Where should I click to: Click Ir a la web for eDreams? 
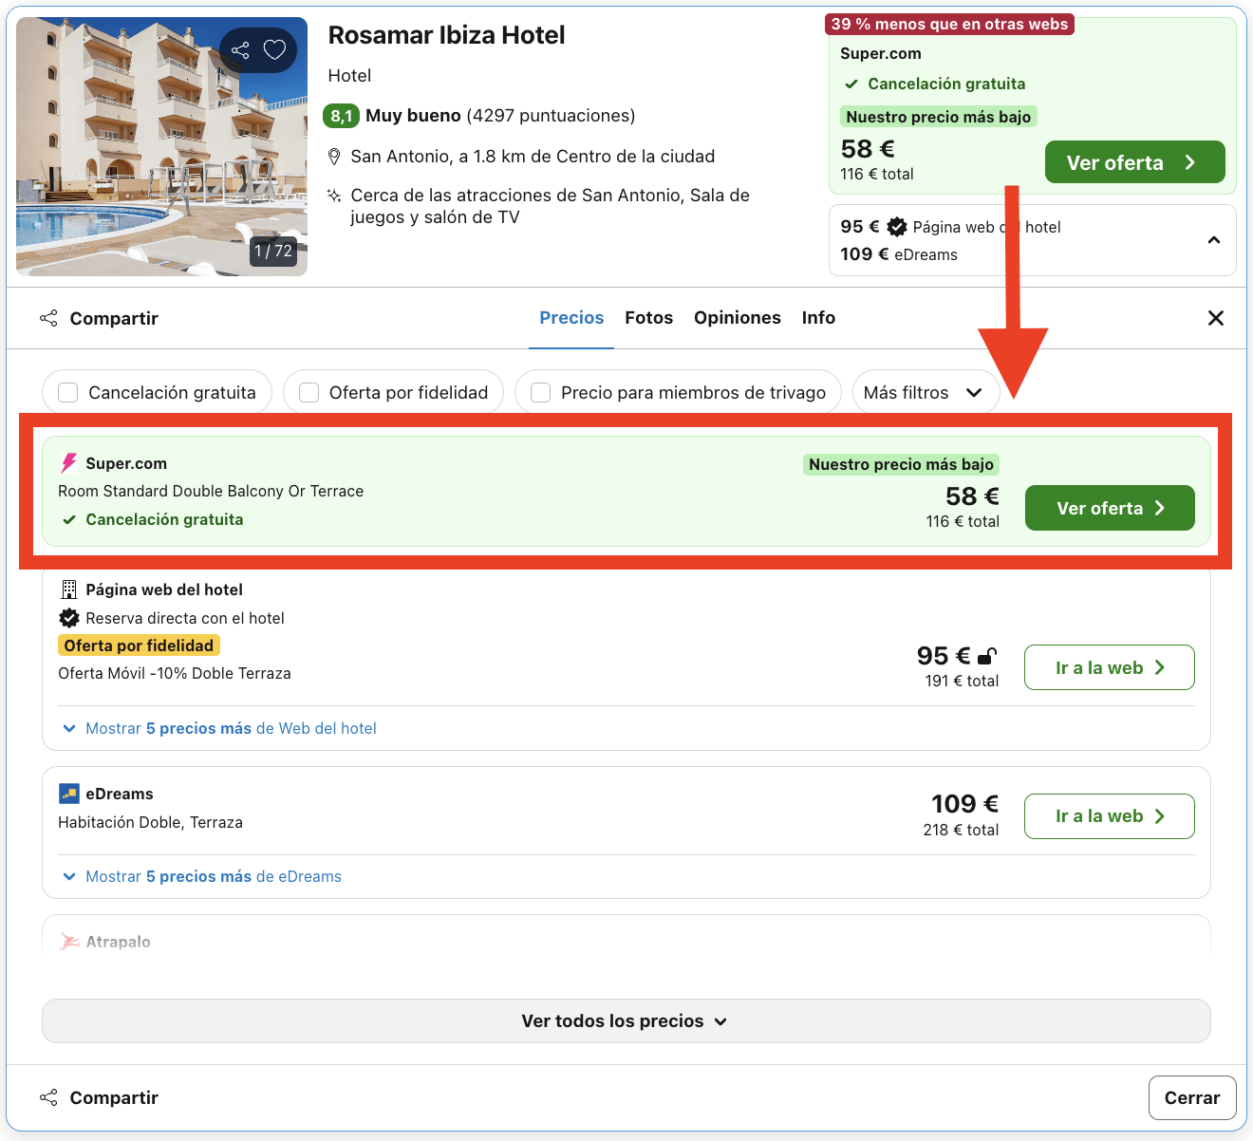point(1109,816)
